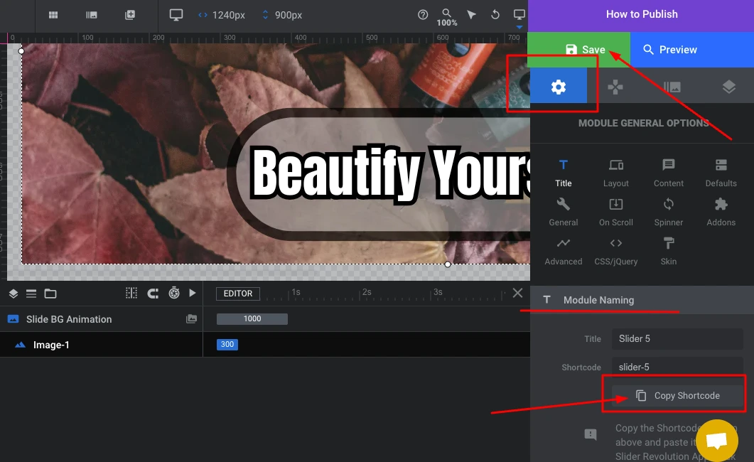The image size is (754, 462).
Task: Click the Title field containing Slider 5
Action: (677, 339)
